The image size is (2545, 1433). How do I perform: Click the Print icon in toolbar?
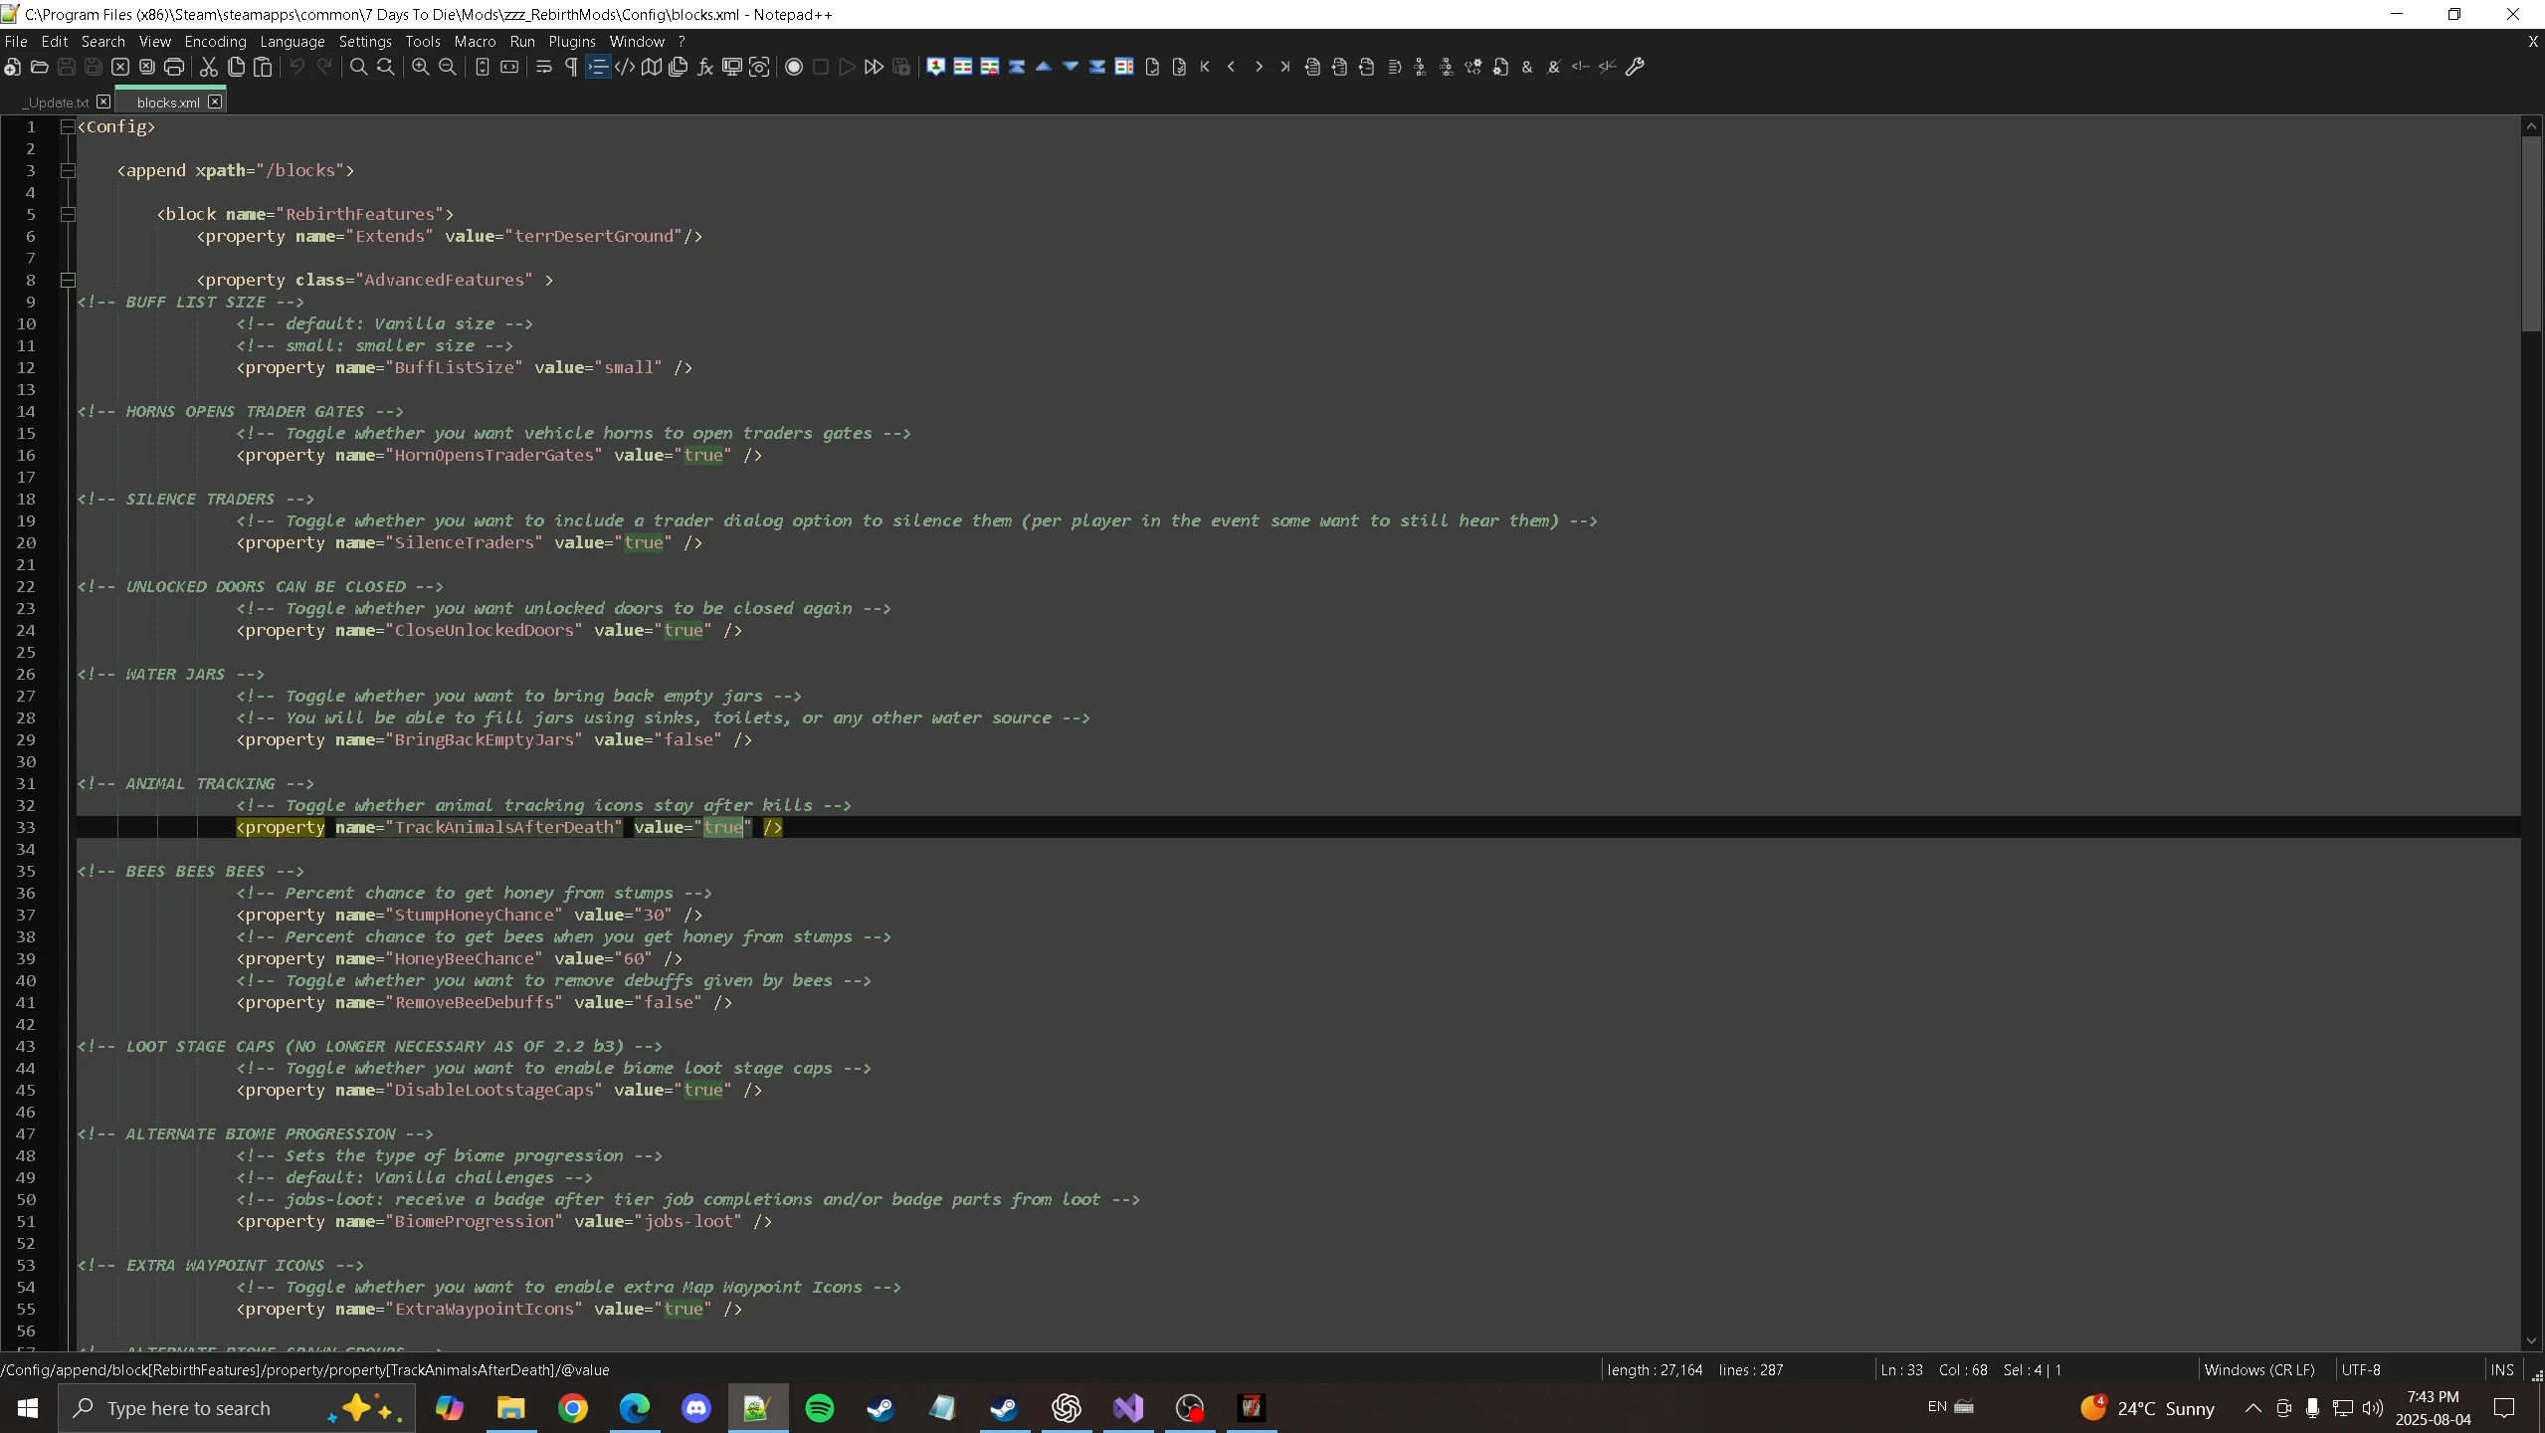(x=174, y=67)
